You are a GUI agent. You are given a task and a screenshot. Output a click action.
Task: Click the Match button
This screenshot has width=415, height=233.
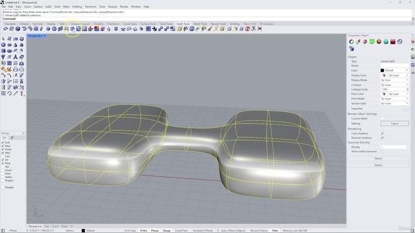(378, 158)
